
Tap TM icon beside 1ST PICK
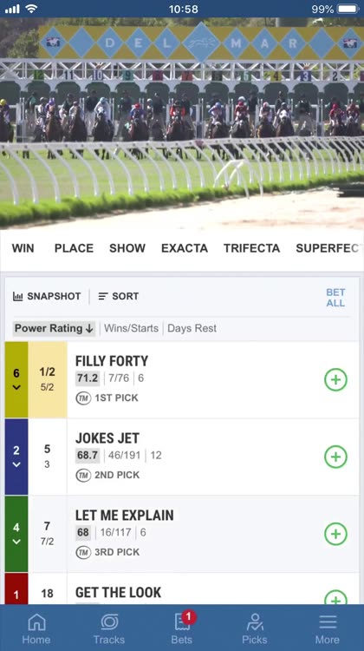83,398
